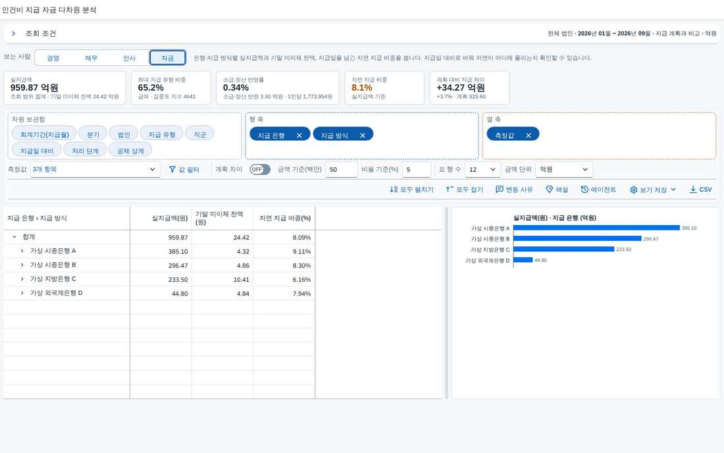Expand the 가상 지방은행 C row

point(22,279)
